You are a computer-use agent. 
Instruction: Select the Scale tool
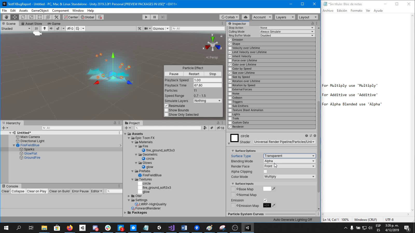click(31, 17)
